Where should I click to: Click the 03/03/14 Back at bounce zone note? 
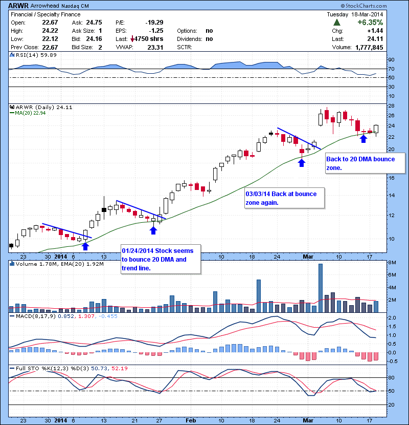click(x=284, y=198)
